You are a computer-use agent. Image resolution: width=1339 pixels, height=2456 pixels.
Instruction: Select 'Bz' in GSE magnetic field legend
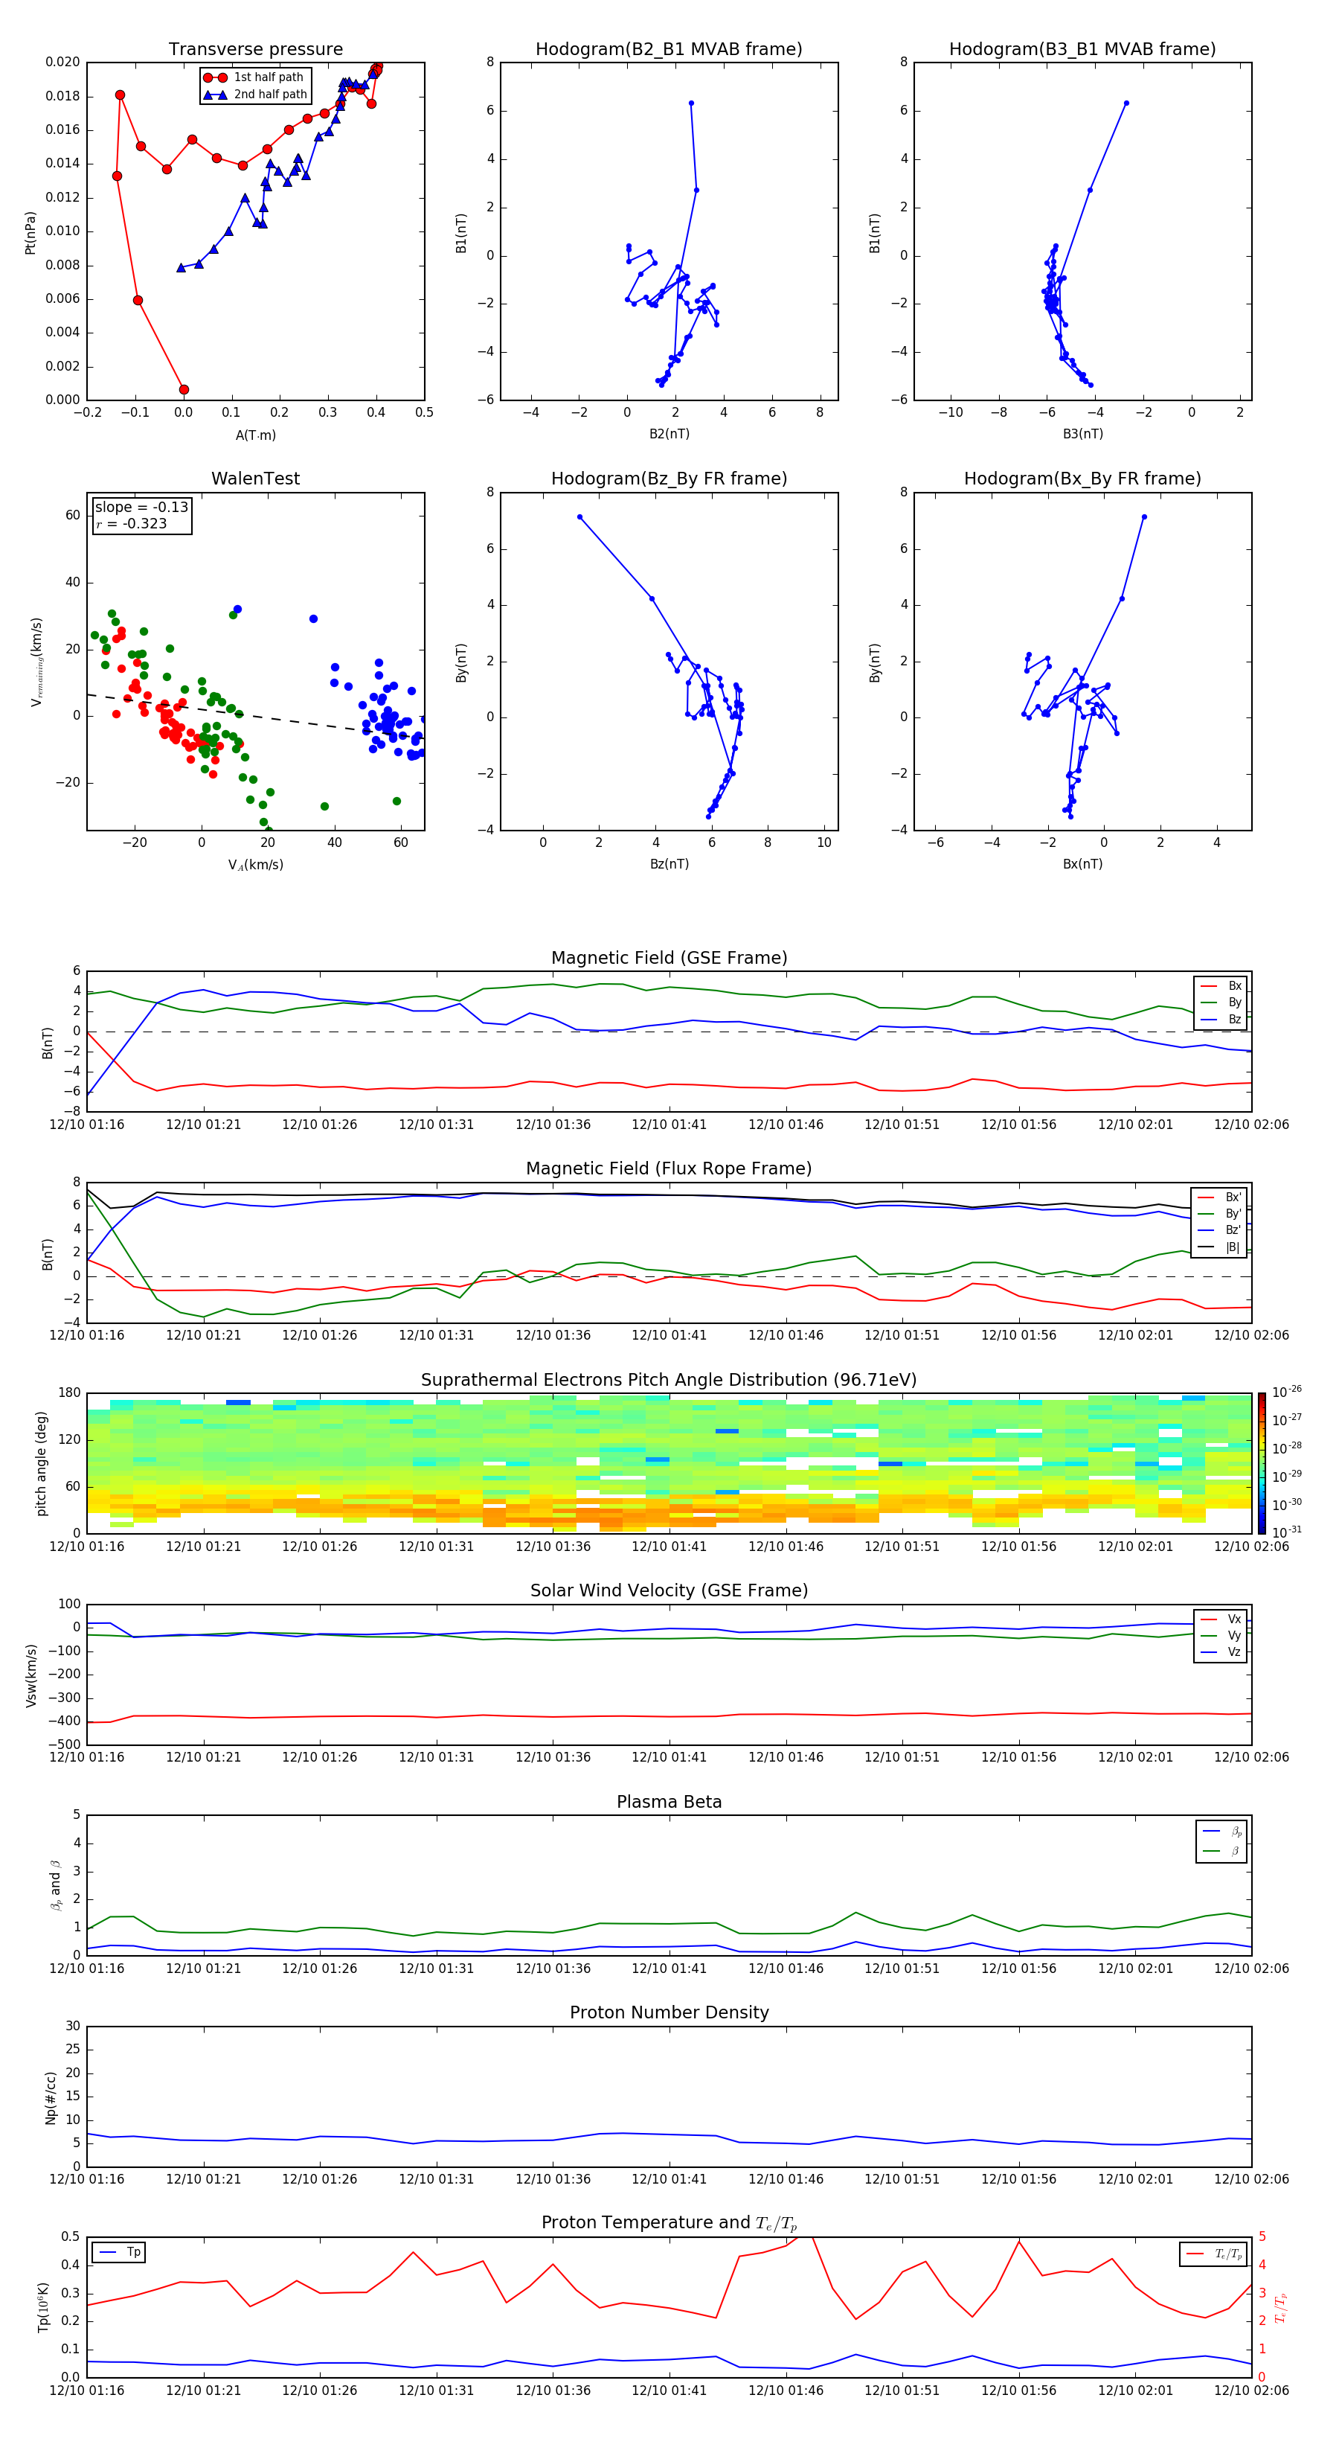coord(1221,1019)
